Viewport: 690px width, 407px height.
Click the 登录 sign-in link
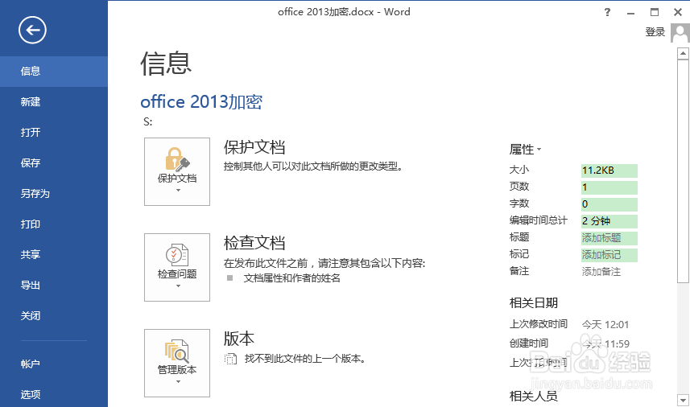tap(655, 32)
